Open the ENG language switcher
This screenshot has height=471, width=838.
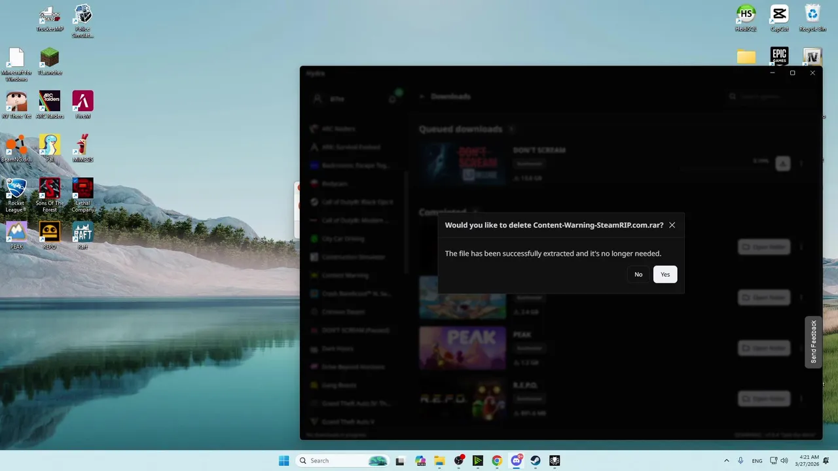pyautogui.click(x=757, y=461)
